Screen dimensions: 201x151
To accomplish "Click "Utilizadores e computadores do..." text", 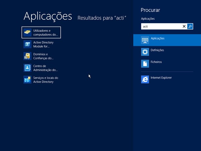I will [46, 33].
